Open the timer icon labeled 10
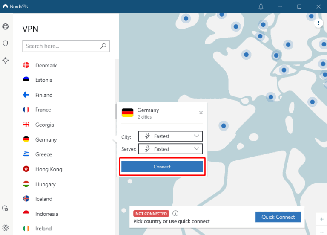327x235 pixels. click(x=6, y=208)
